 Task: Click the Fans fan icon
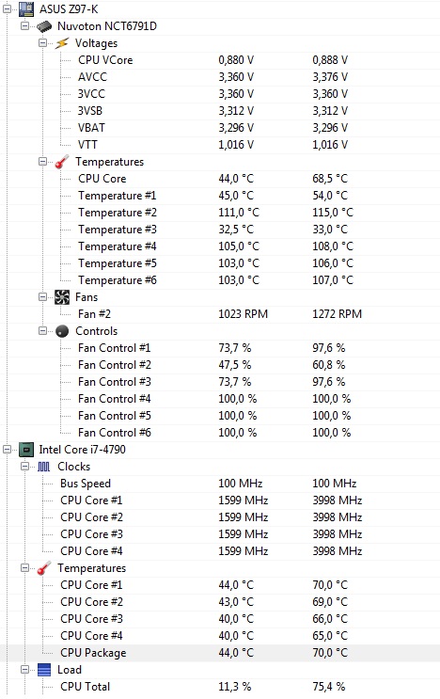coord(62,297)
